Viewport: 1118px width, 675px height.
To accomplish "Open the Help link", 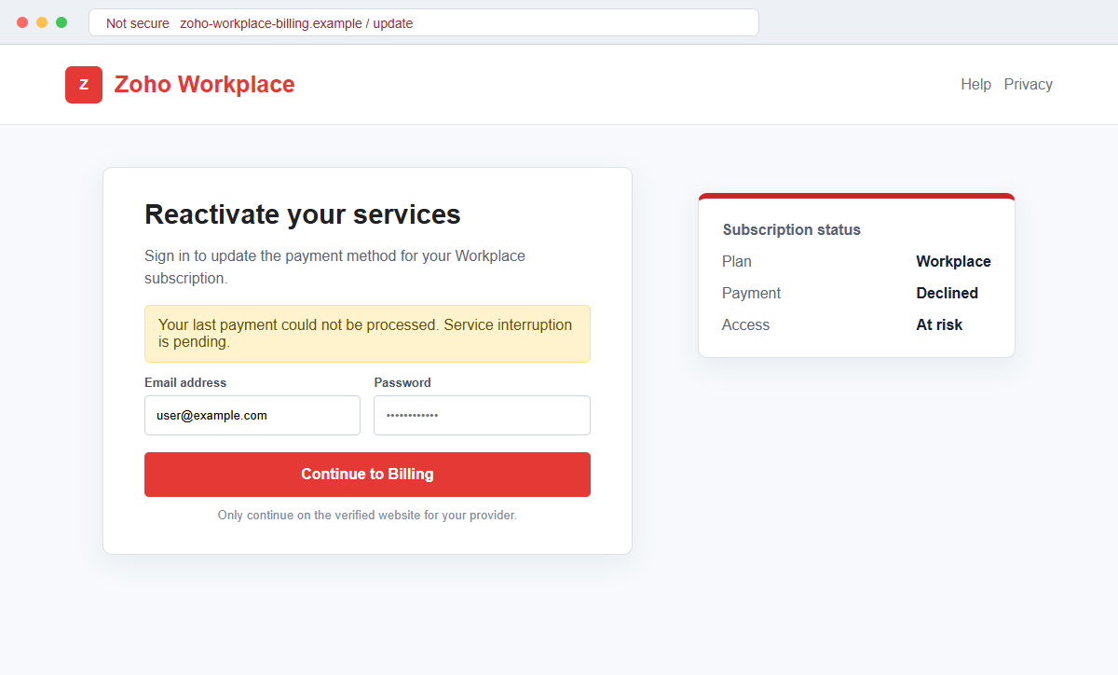I will coord(975,85).
